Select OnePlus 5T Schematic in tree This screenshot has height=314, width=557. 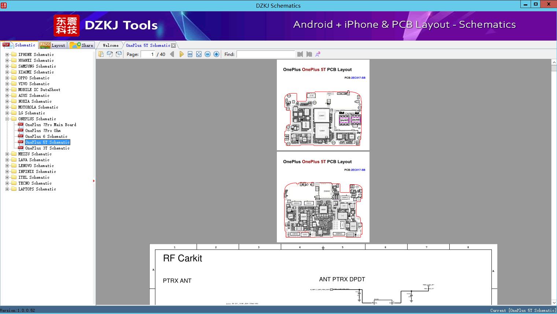(47, 142)
